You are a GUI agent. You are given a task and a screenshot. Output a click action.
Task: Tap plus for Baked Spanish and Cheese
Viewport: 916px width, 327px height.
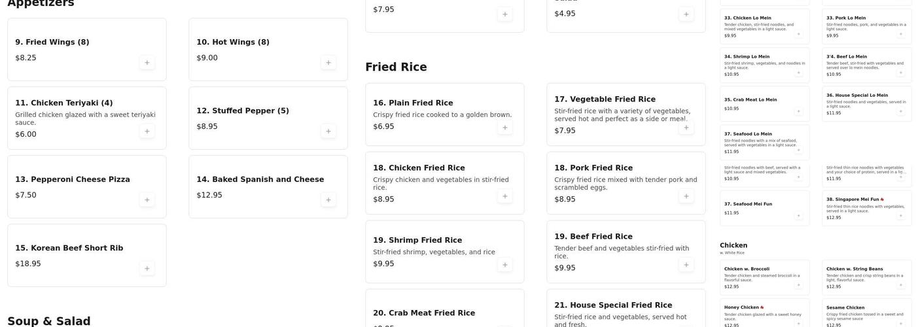328,200
